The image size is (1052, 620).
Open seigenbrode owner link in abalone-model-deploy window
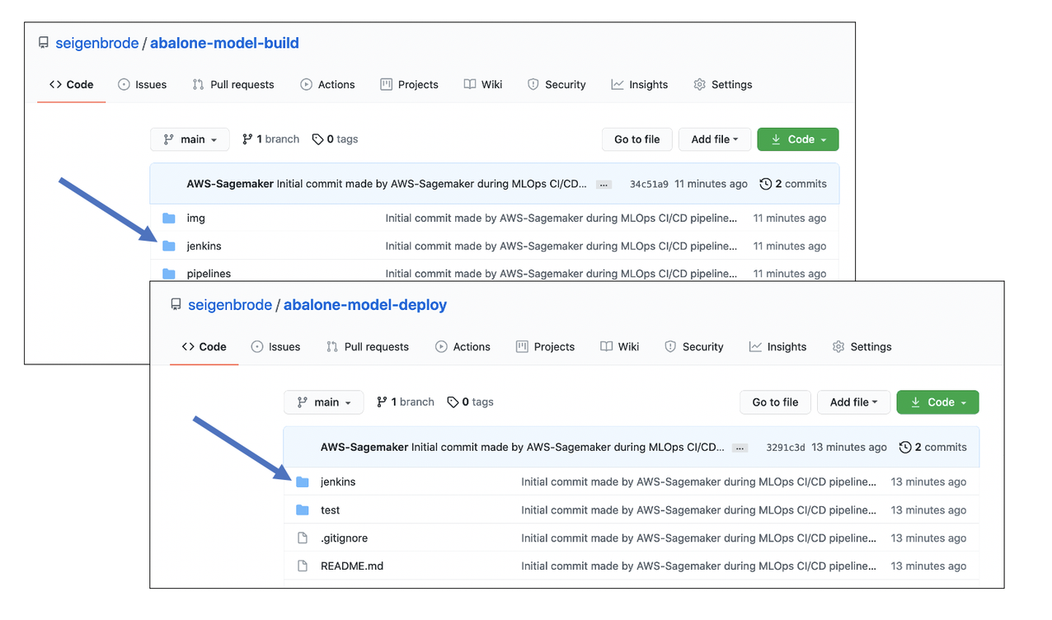230,305
